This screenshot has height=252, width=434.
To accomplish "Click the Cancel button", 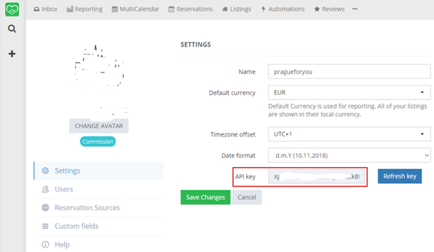I will point(247,197).
